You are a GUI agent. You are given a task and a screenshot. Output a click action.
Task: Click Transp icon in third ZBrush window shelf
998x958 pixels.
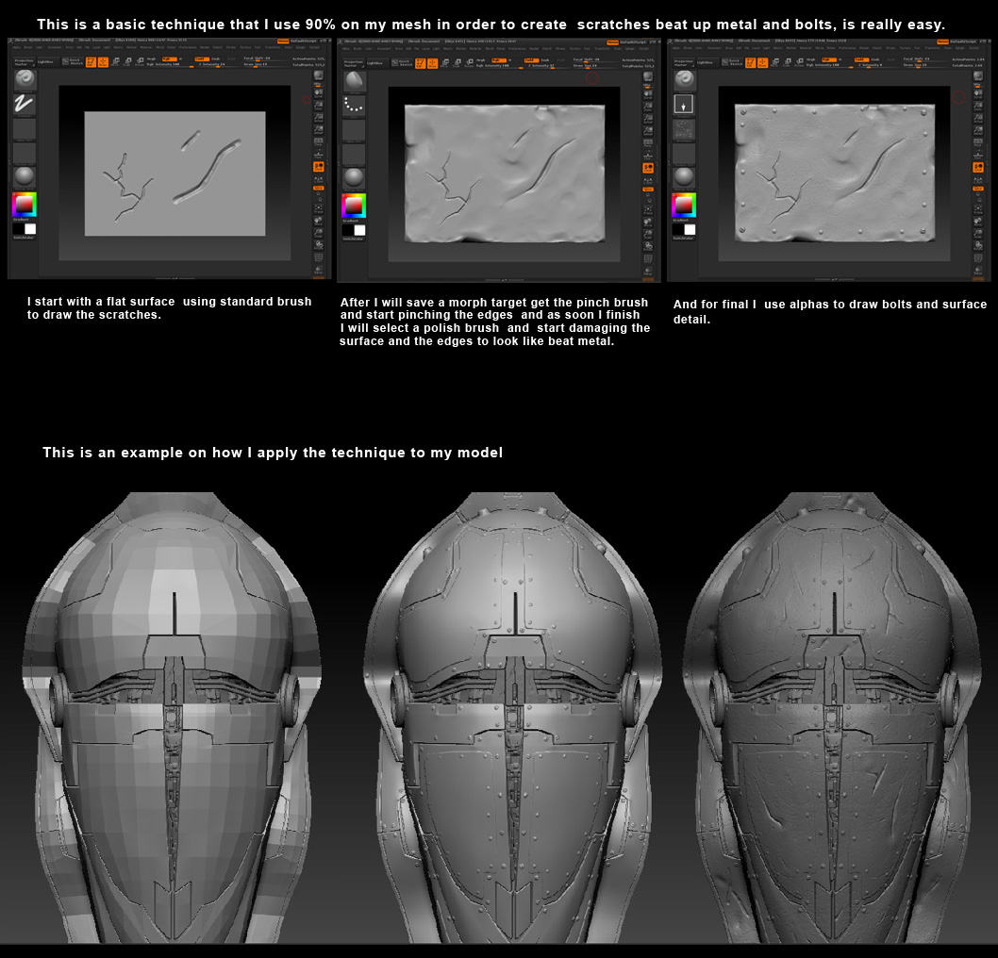[x=977, y=270]
